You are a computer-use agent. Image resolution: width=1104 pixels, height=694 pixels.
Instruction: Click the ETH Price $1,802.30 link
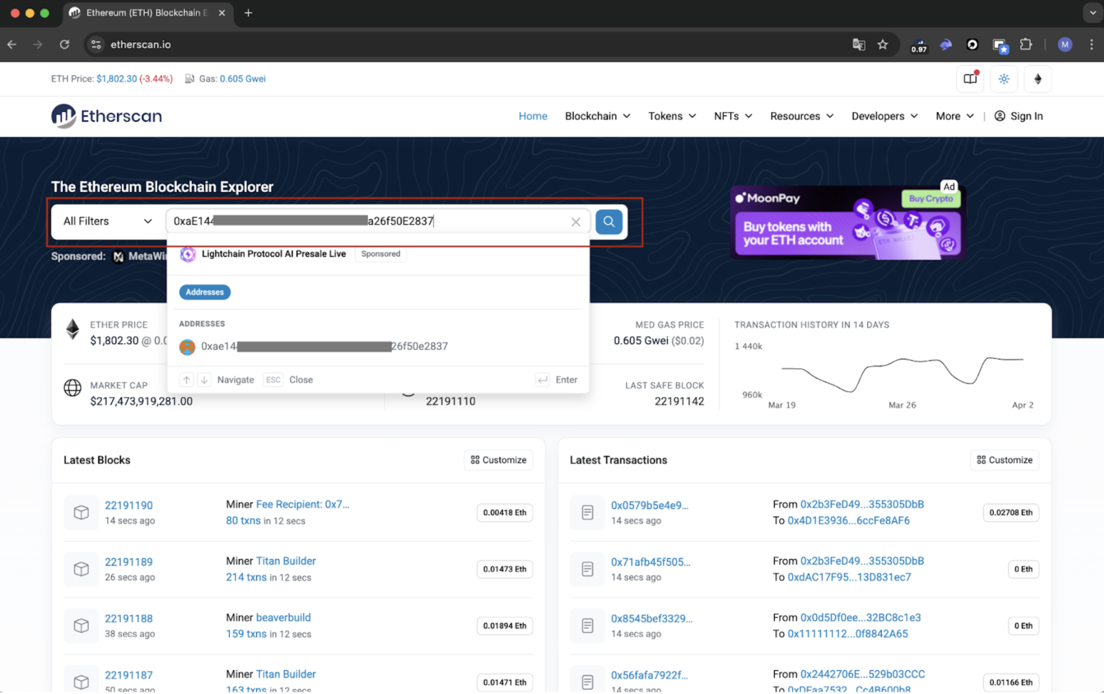[117, 79]
